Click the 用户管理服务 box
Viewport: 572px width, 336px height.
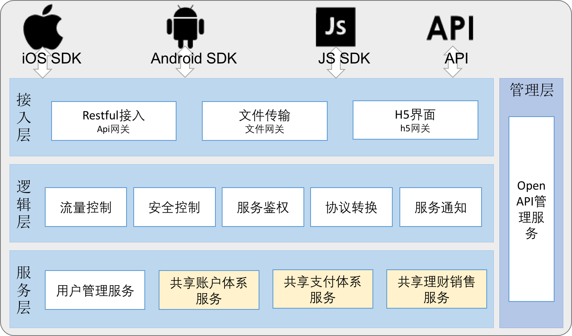(95, 290)
